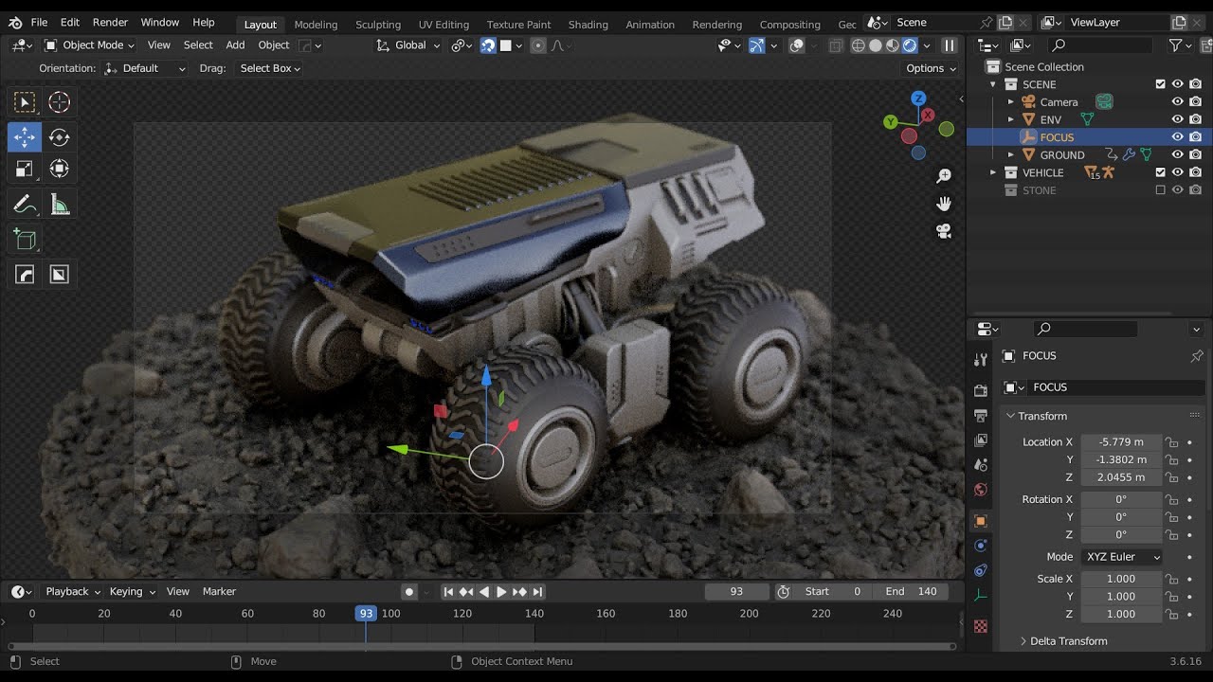Open the Tool properties tab
Screen dimensions: 1213x682
point(981,360)
